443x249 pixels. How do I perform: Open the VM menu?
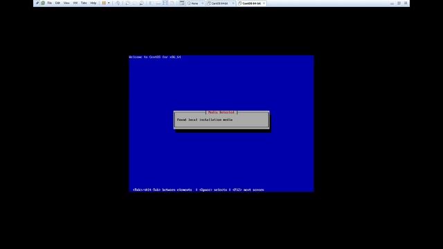point(75,3)
